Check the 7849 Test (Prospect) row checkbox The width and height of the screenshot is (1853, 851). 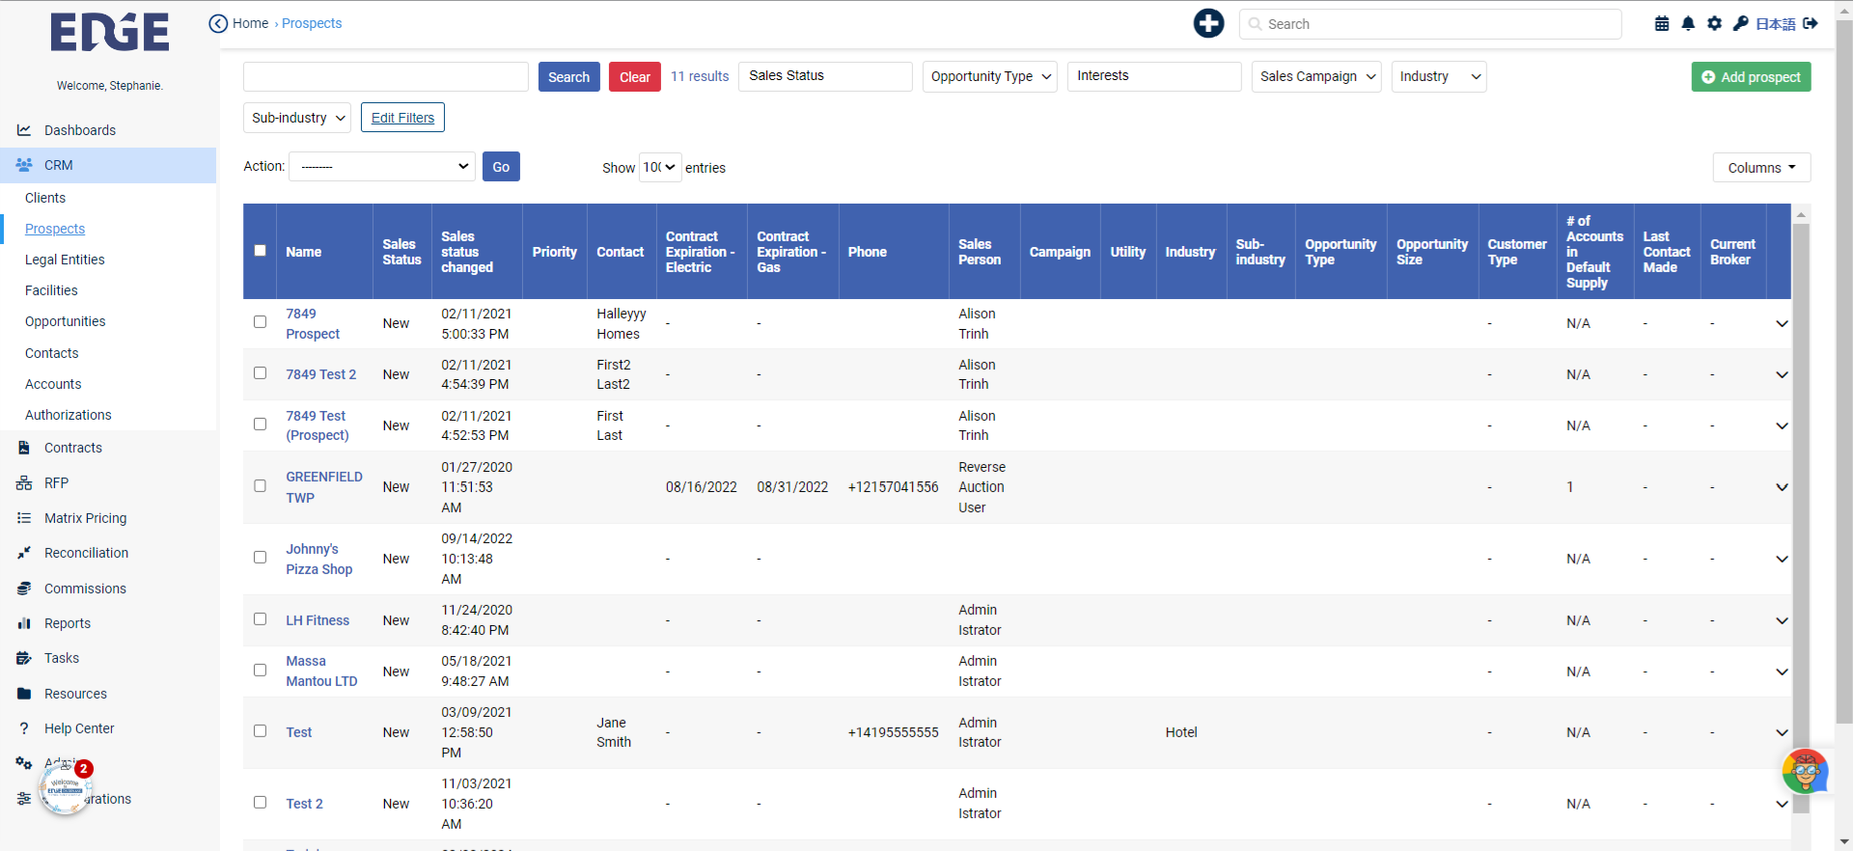pos(260,425)
